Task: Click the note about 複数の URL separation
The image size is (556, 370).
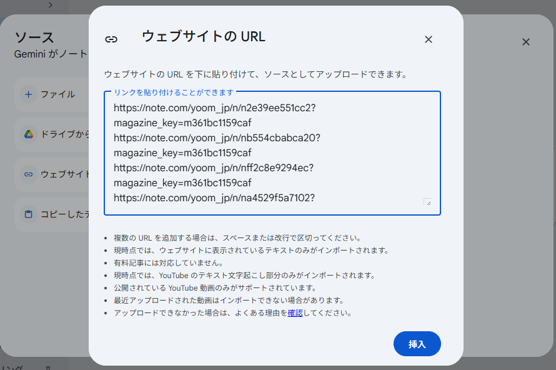Action: pyautogui.click(x=237, y=238)
